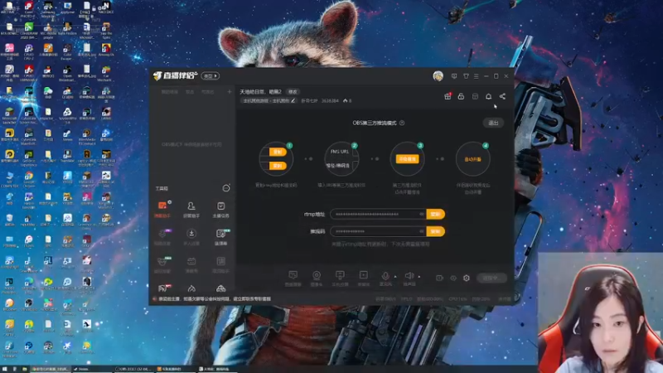This screenshot has height=373, width=663.
Task: Open the skin (t-shirt) icon in title bar
Action: click(466, 76)
